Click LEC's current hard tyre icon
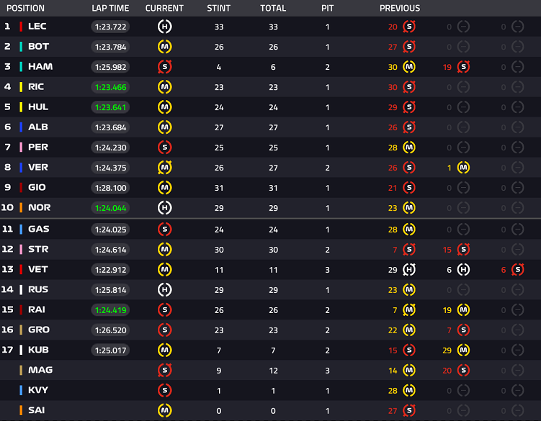 point(164,27)
